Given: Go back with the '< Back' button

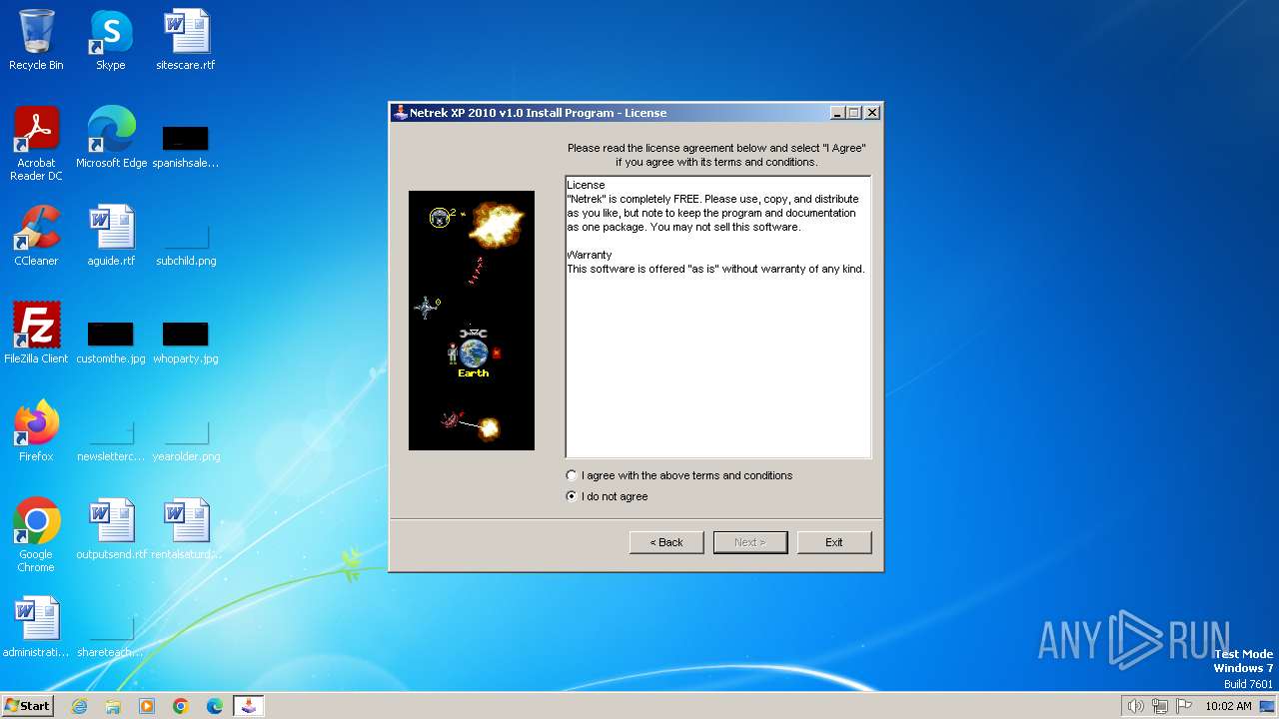Looking at the screenshot, I should 666,542.
